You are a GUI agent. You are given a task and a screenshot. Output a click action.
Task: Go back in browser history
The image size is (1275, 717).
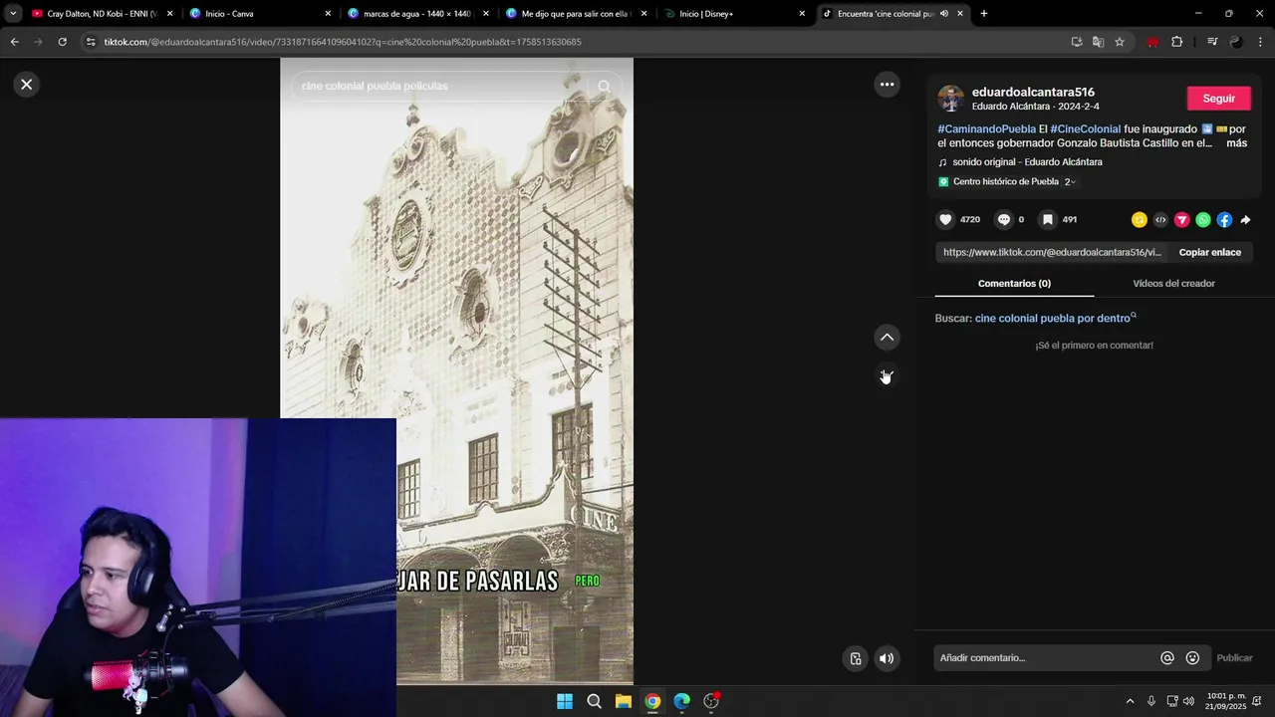click(14, 42)
